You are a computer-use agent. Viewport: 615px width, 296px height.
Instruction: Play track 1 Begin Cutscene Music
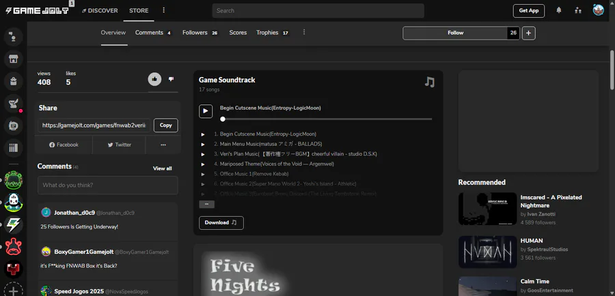pyautogui.click(x=203, y=134)
